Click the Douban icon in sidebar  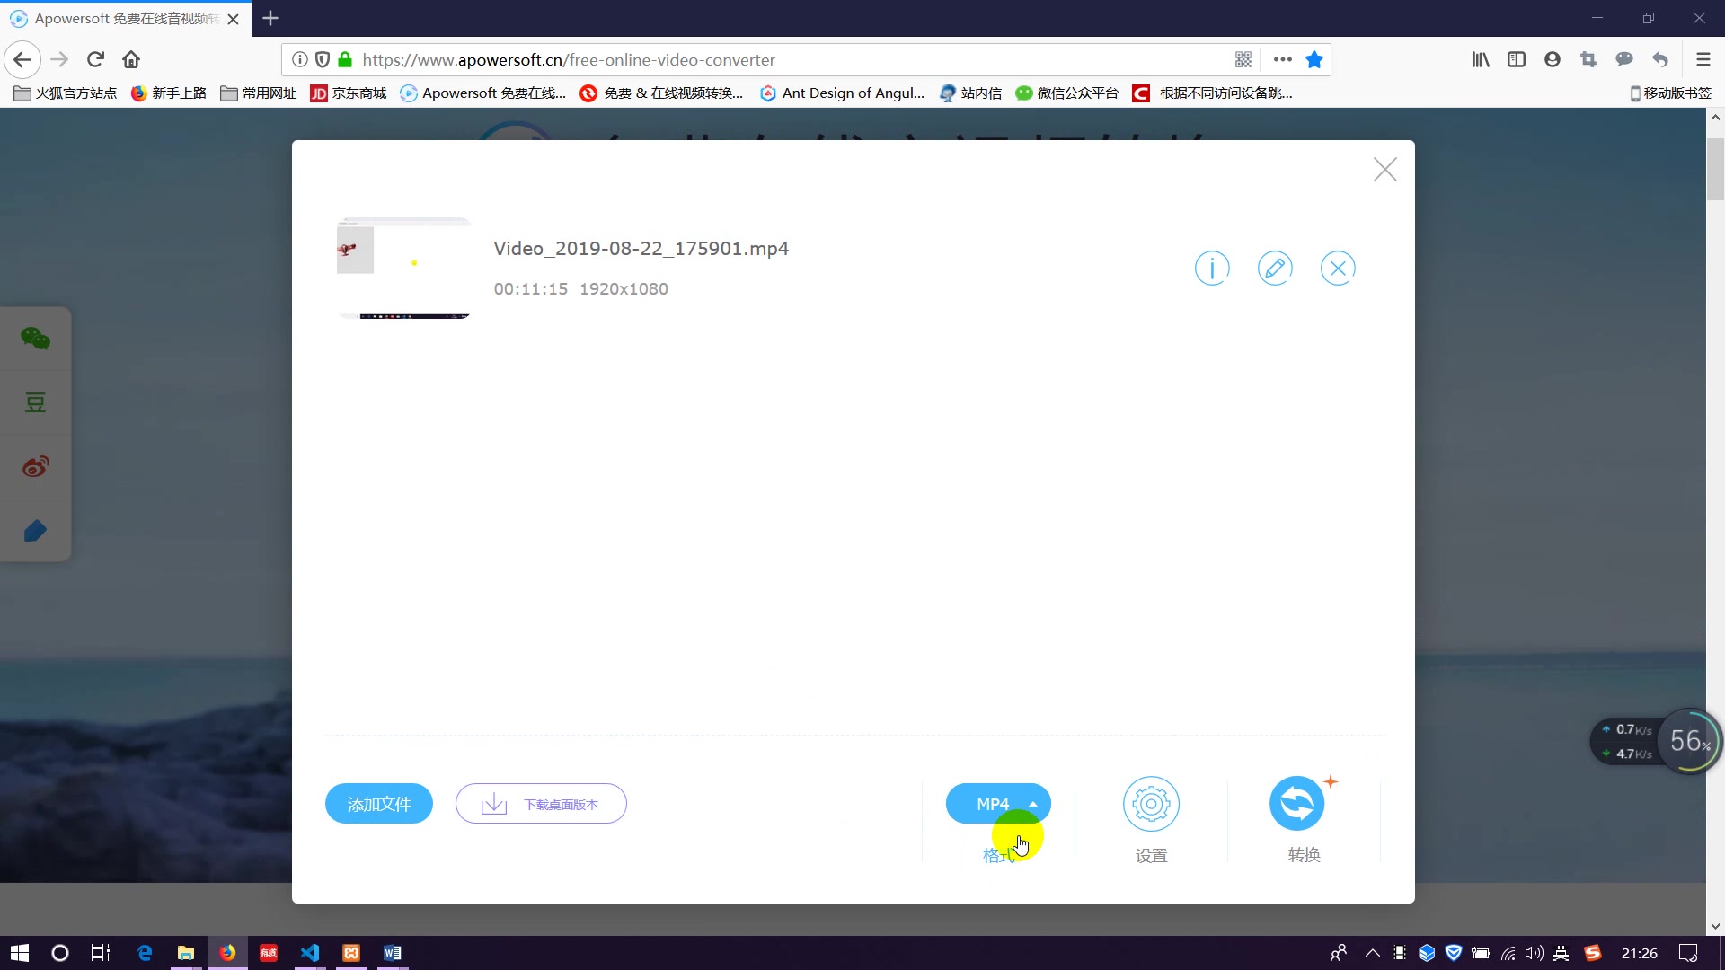click(x=36, y=402)
